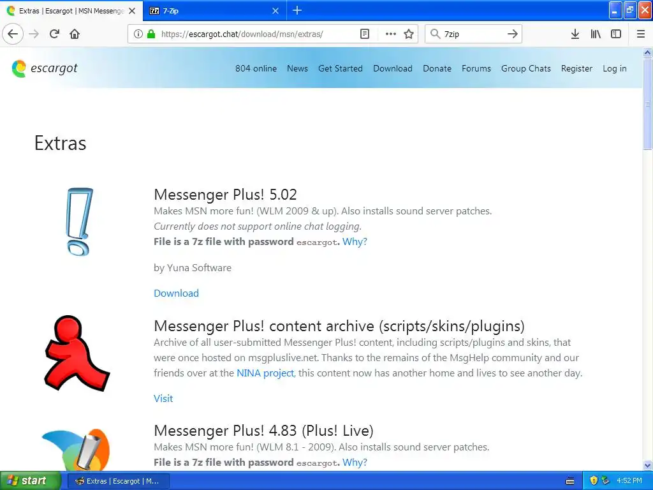This screenshot has width=653, height=490.
Task: Open the Register page
Action: (x=576, y=68)
